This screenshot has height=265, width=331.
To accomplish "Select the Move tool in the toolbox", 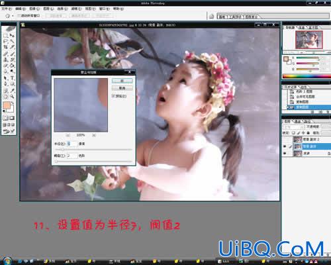I will pyautogui.click(x=12, y=35).
